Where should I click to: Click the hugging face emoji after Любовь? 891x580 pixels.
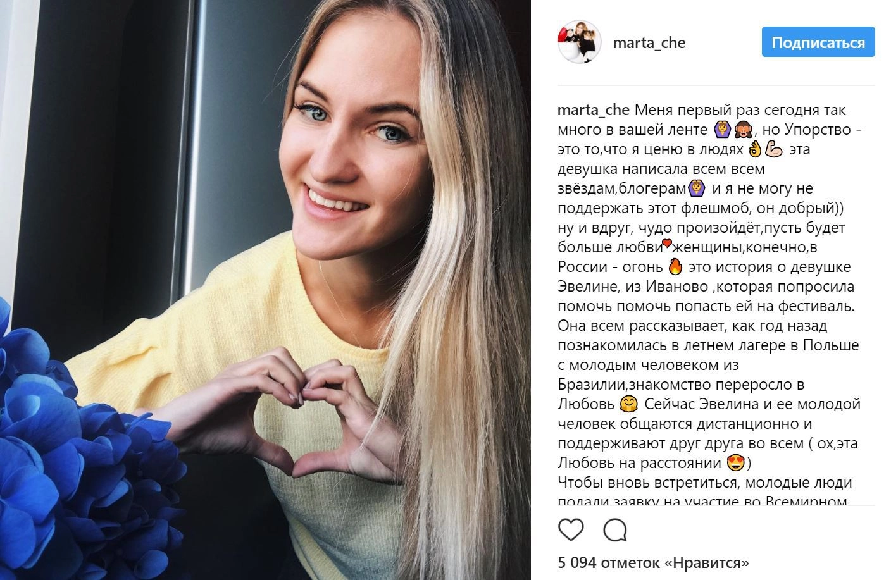tap(627, 404)
